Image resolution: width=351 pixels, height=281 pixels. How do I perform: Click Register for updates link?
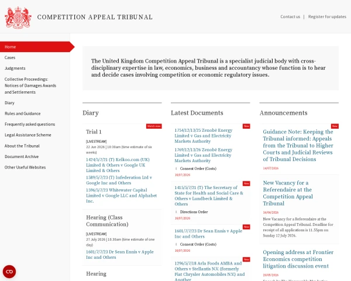click(327, 17)
